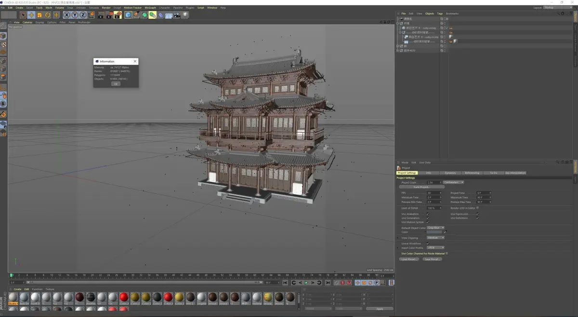
Task: Toggle Use Animation checkbox
Action: pyautogui.click(x=428, y=214)
